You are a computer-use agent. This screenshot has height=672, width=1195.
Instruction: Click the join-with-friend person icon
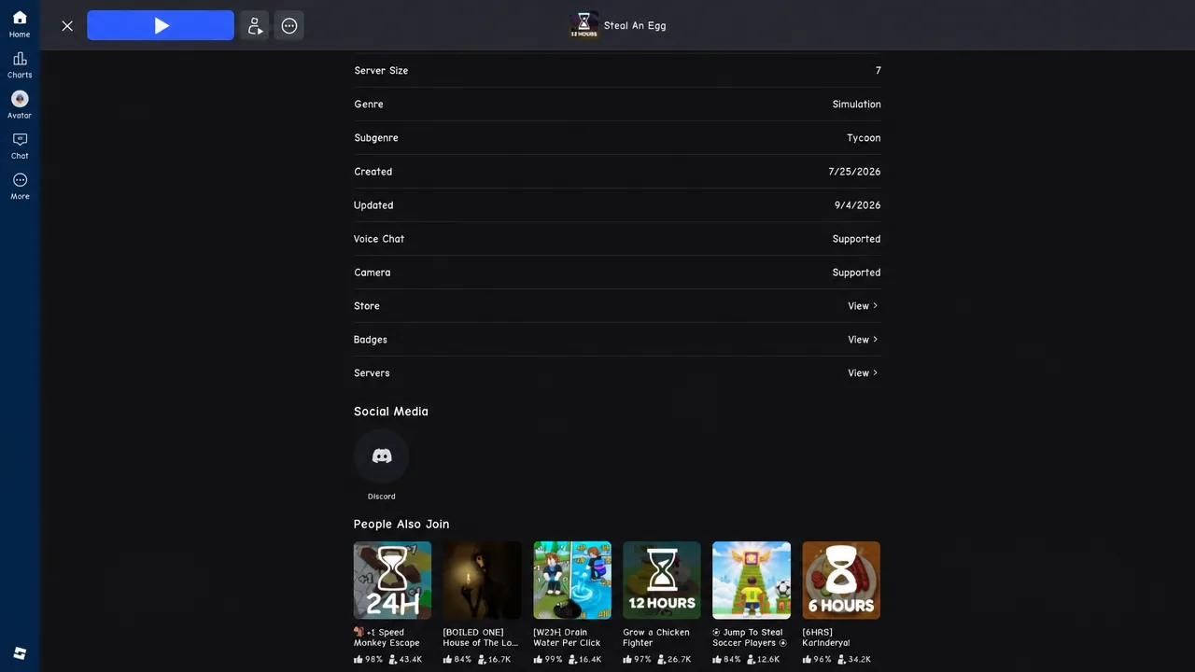[254, 26]
